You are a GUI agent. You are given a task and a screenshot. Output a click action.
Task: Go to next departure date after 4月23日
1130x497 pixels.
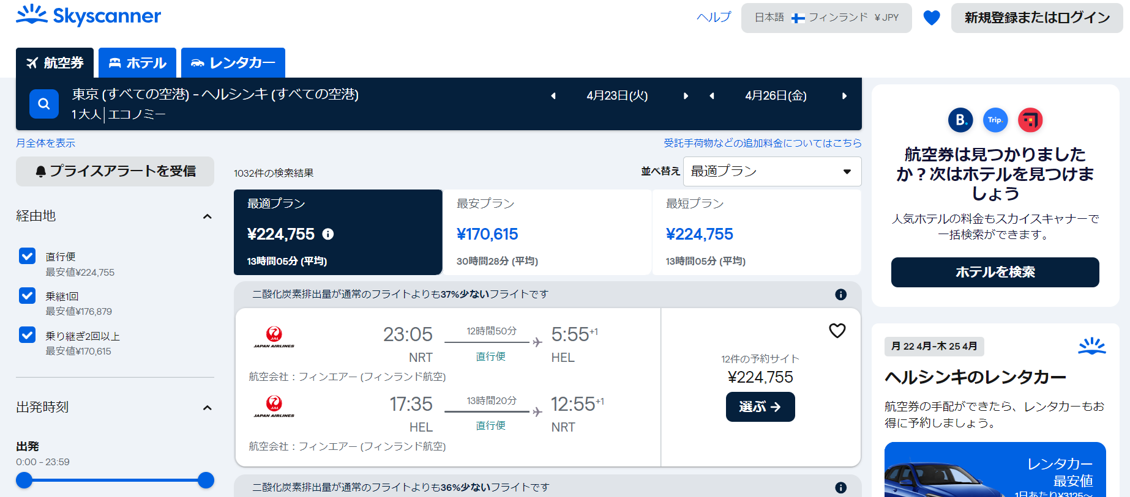[x=686, y=96]
